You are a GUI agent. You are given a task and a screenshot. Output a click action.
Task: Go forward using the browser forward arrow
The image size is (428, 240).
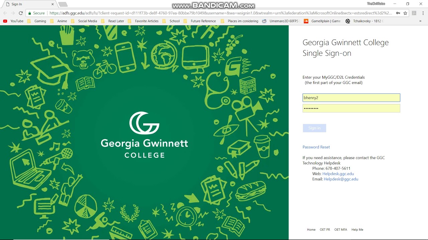click(13, 13)
